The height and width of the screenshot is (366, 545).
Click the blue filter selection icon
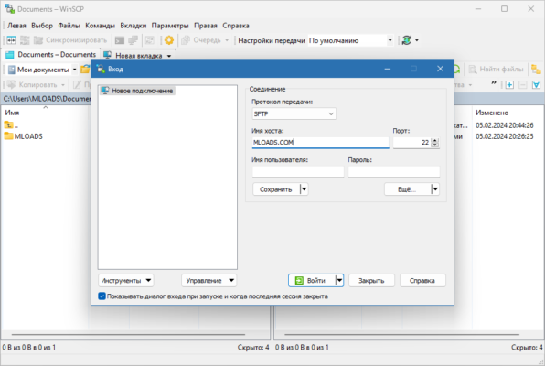coord(536,84)
